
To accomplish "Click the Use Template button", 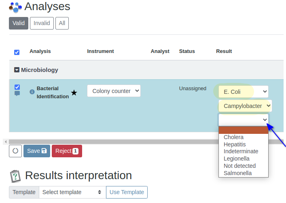I will [127, 192].
